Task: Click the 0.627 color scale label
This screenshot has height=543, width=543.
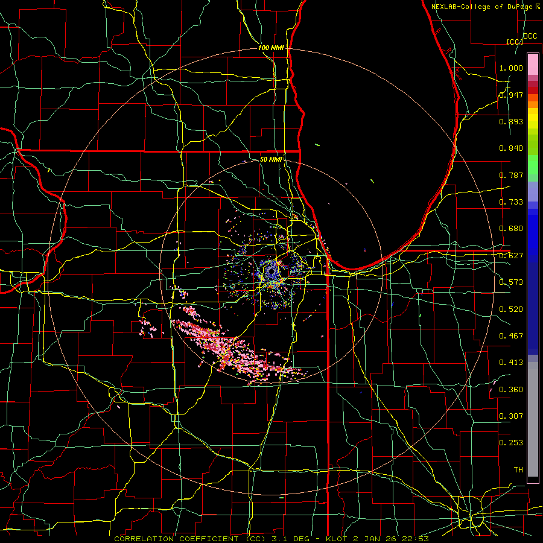Action: pos(511,256)
